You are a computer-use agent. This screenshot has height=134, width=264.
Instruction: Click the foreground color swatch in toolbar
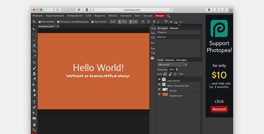(x=34, y=133)
